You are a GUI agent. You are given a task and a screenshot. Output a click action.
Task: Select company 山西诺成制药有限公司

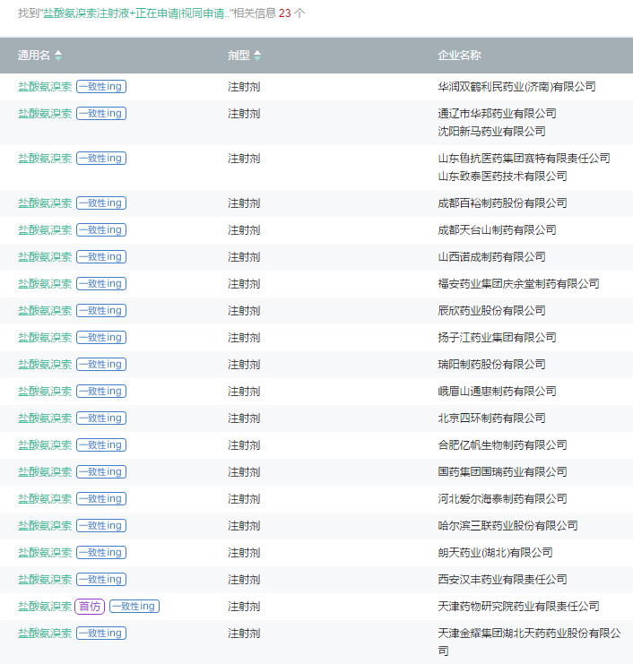coord(491,257)
